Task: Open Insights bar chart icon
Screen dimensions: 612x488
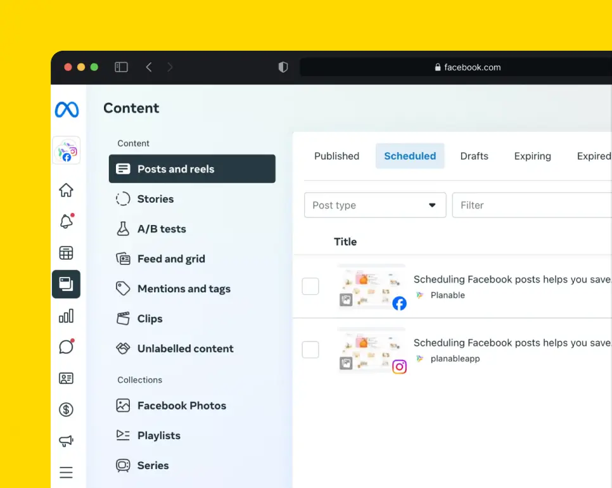Action: [x=66, y=316]
